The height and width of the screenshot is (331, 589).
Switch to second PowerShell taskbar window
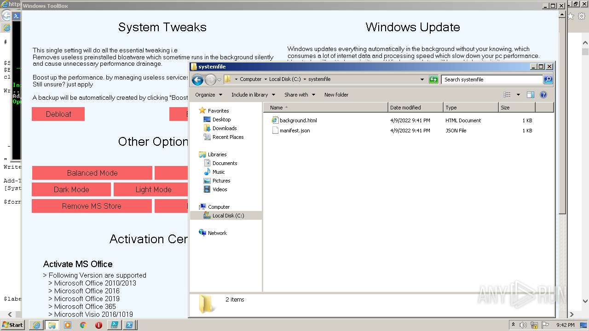130,325
